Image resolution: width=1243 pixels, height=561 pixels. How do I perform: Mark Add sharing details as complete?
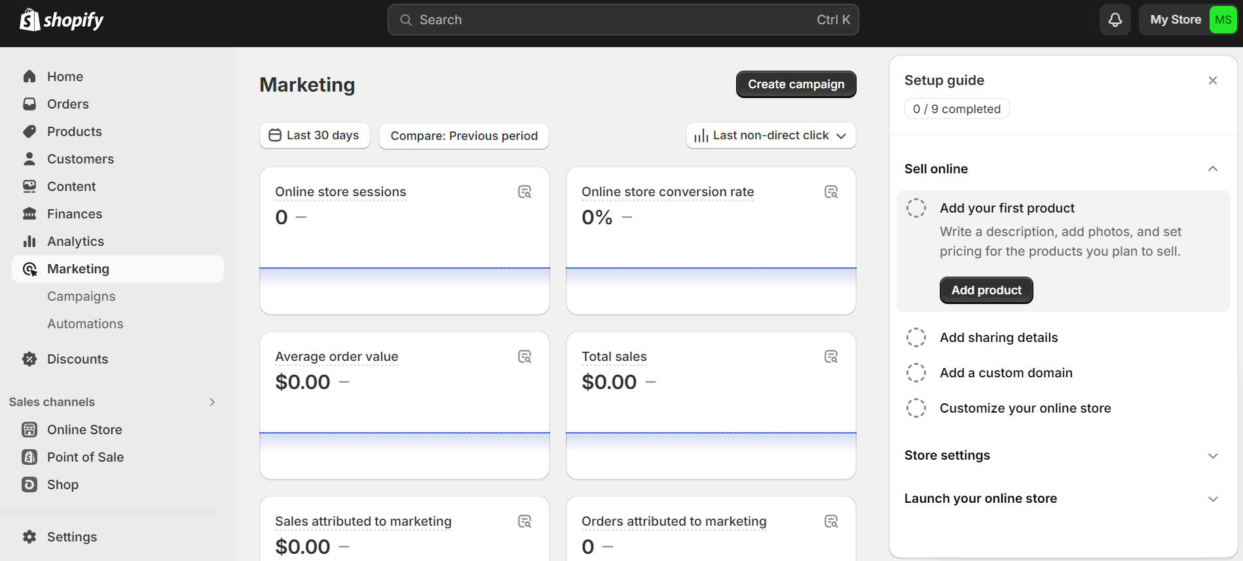pyautogui.click(x=916, y=337)
